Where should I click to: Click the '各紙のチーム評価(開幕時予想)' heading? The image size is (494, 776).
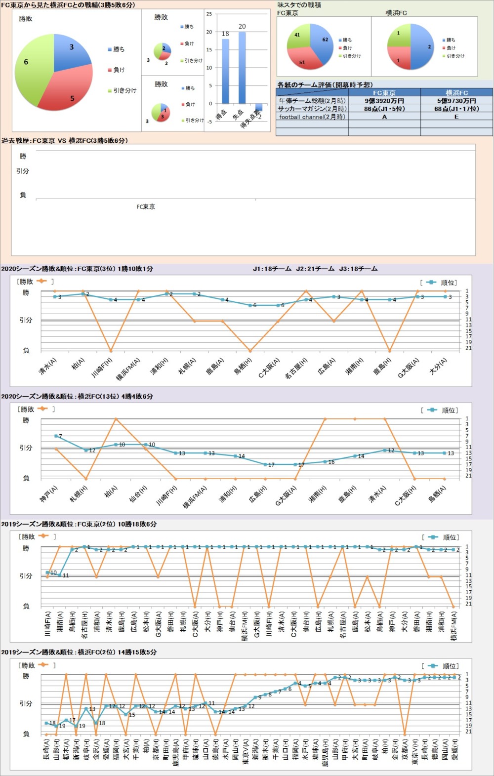325,85
